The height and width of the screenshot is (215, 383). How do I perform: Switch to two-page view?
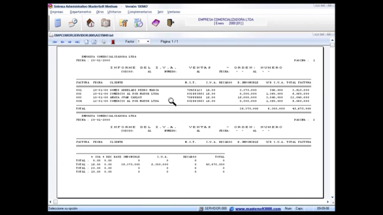tap(94, 42)
